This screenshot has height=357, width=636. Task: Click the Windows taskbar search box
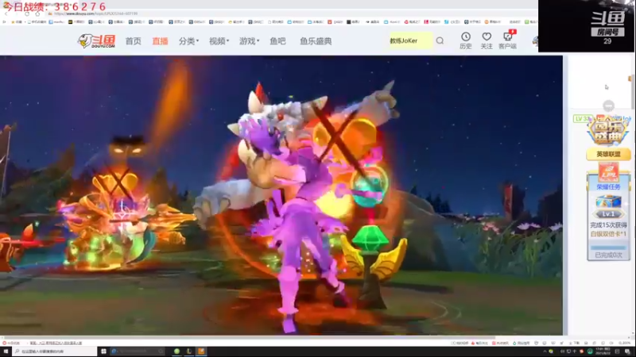(x=55, y=351)
